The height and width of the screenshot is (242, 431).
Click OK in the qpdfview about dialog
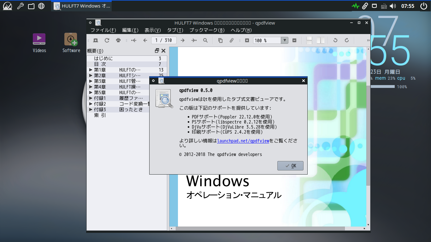(290, 166)
